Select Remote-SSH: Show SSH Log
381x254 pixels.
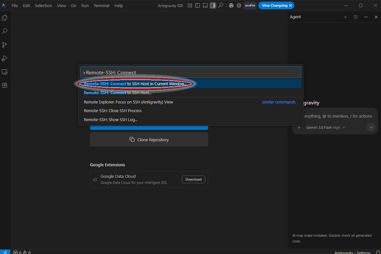[x=191, y=120]
